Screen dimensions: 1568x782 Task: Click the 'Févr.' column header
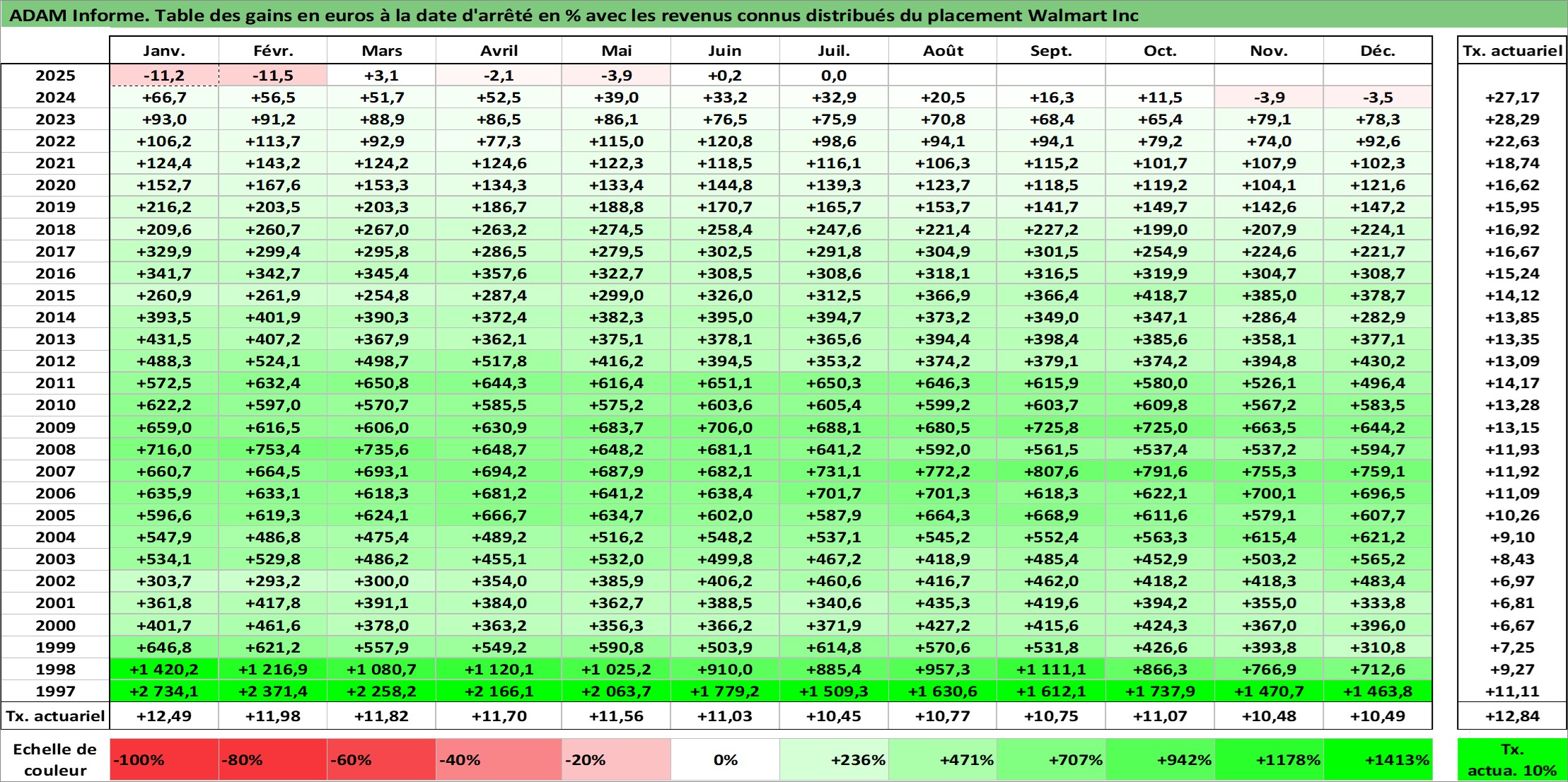[273, 51]
